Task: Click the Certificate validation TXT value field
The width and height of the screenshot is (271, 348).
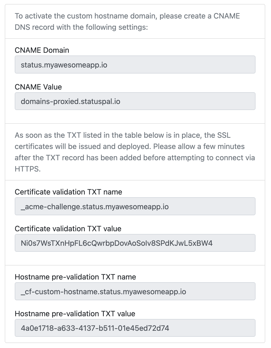Action: pos(135,243)
